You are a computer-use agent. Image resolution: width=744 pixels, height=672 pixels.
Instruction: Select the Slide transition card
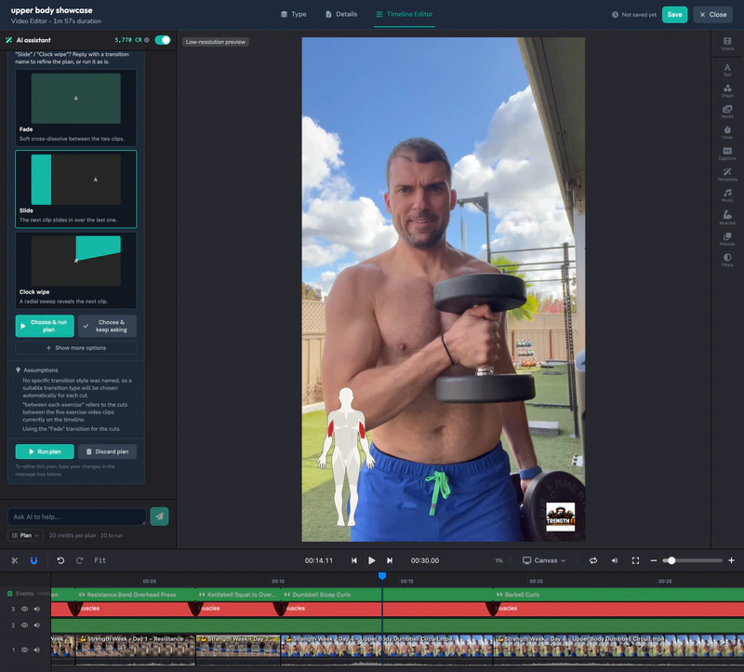76,189
